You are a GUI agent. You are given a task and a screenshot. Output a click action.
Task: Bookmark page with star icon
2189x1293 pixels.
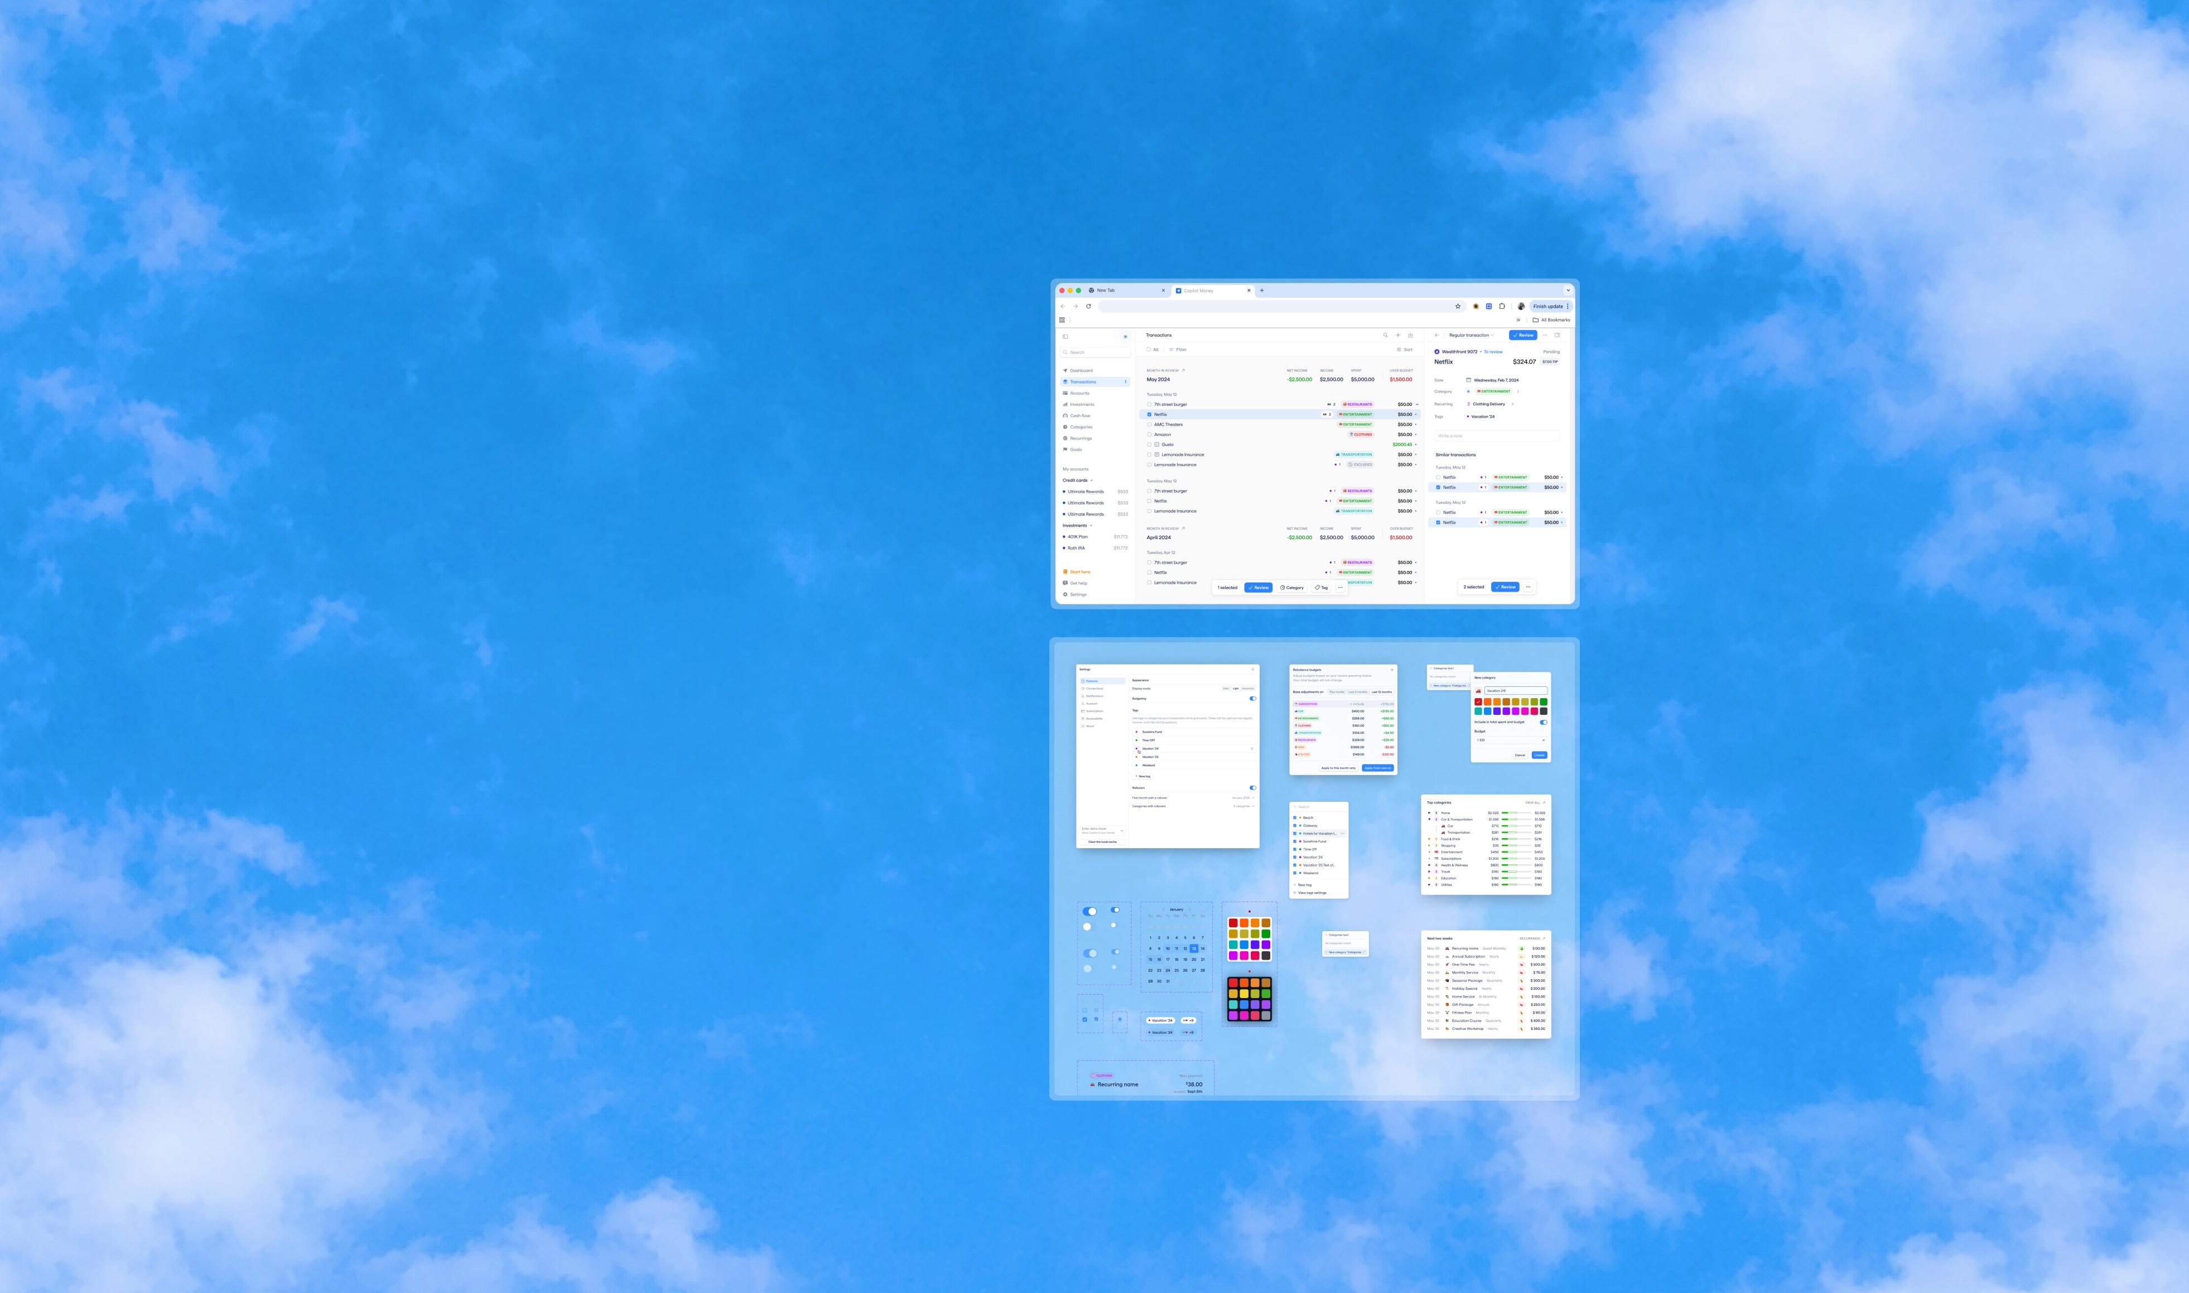(x=1458, y=307)
